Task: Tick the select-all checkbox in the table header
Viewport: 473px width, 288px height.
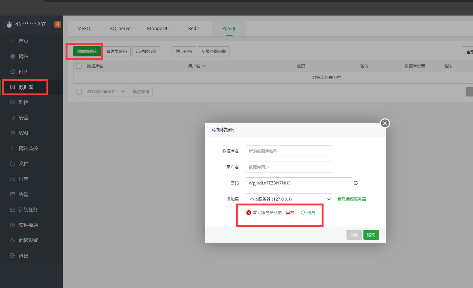Action: pyautogui.click(x=79, y=66)
